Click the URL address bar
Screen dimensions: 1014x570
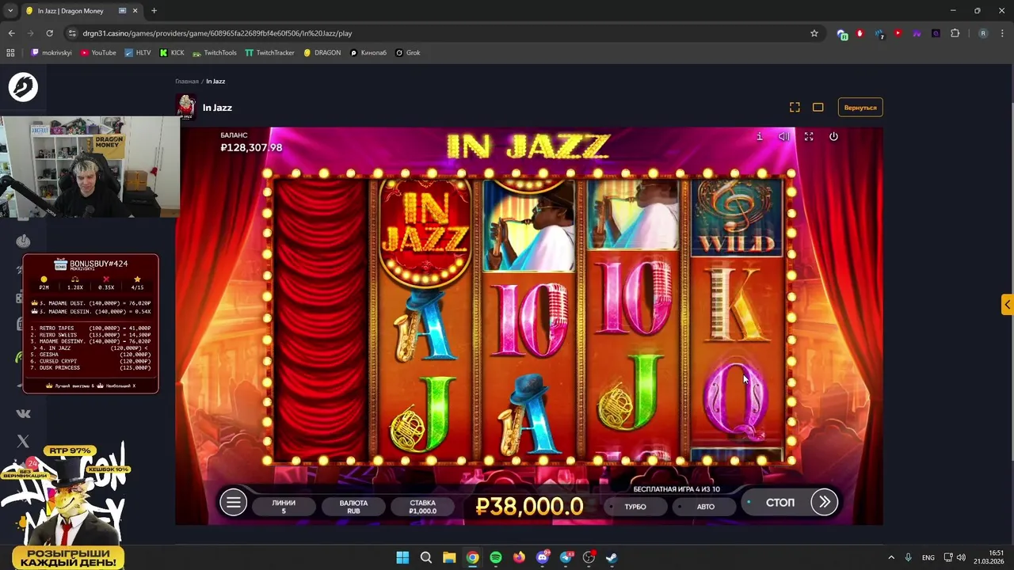(x=444, y=33)
